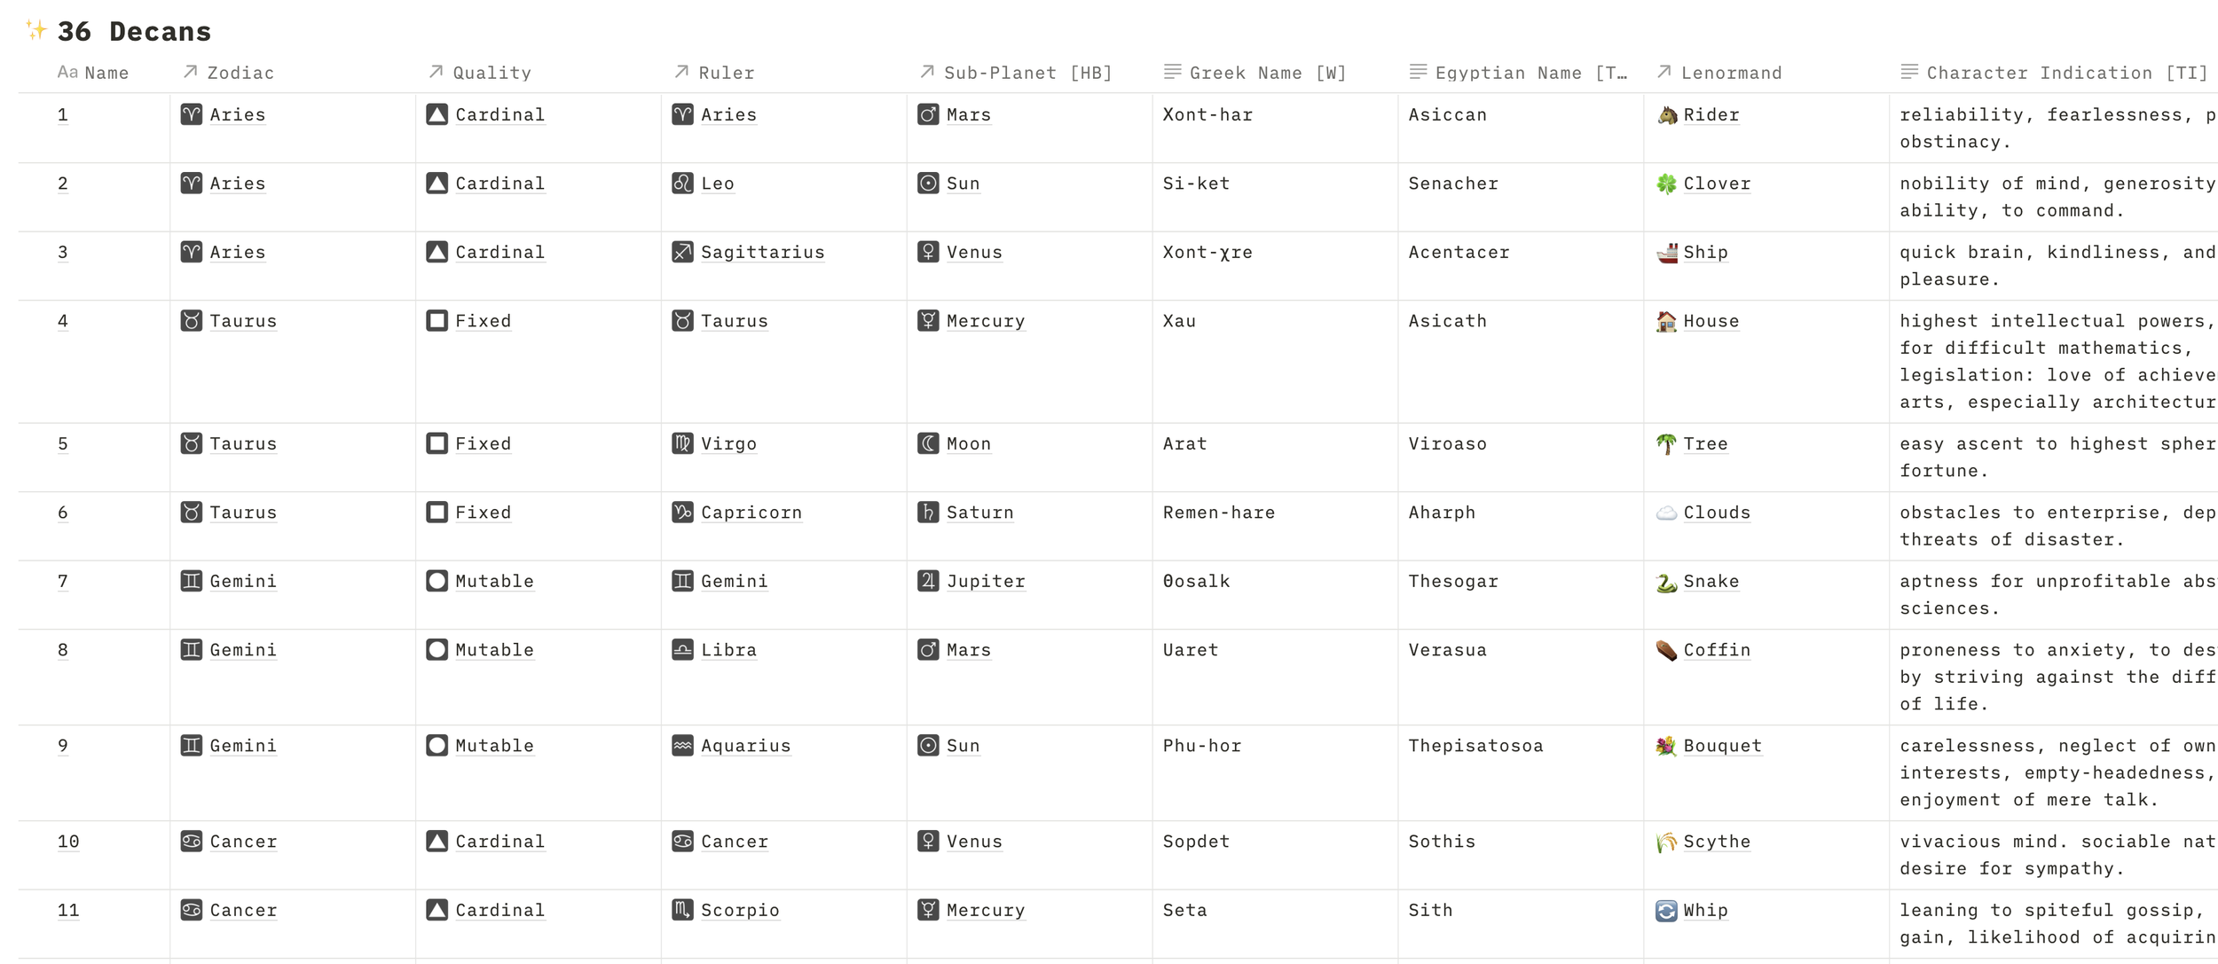
Task: Click the Aquarius waves icon
Action: [x=681, y=746]
